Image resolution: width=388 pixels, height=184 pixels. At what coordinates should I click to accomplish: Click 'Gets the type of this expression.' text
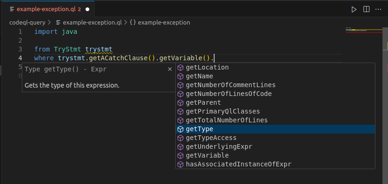[72, 86]
